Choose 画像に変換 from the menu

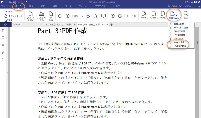181,24
